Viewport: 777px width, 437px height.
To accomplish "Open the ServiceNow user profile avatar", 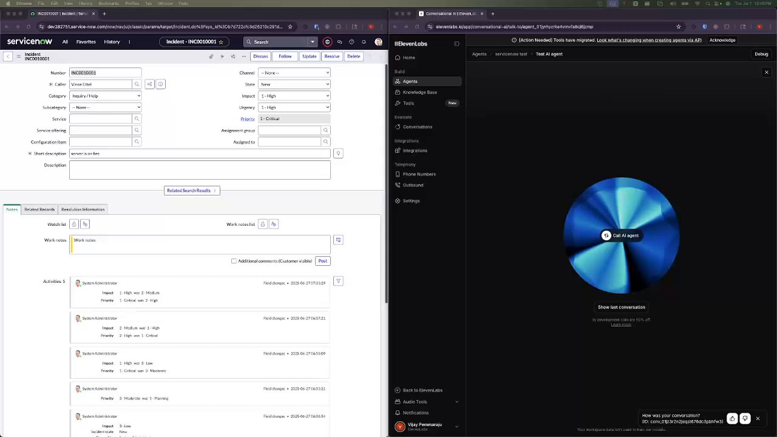I will coord(378,42).
